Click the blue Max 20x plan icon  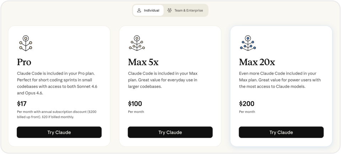tap(248, 43)
